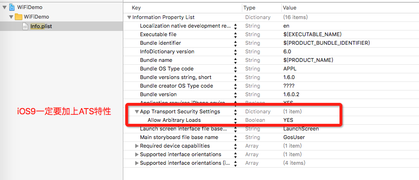419x180 pixels.
Task: Click the Type column header
Action: [x=249, y=8]
